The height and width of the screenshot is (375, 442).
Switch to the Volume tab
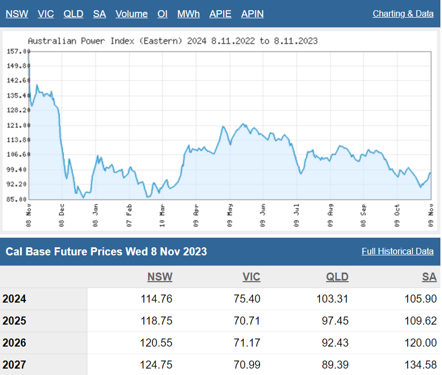click(131, 14)
